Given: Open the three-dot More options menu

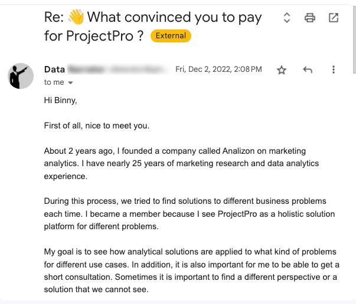Looking at the screenshot, I should pos(334,70).
